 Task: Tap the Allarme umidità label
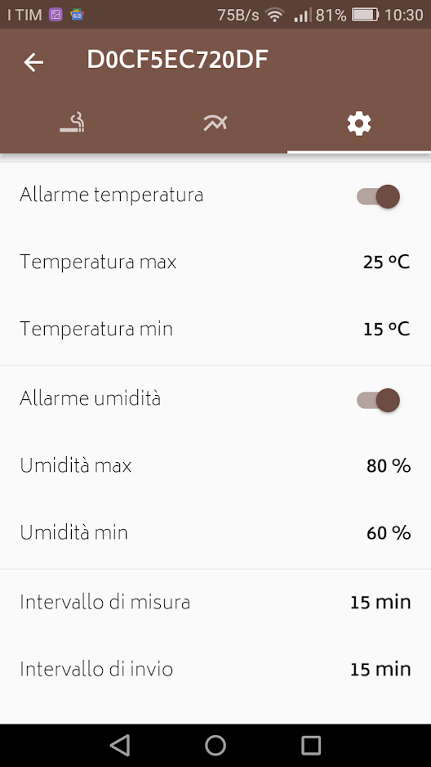tap(91, 399)
